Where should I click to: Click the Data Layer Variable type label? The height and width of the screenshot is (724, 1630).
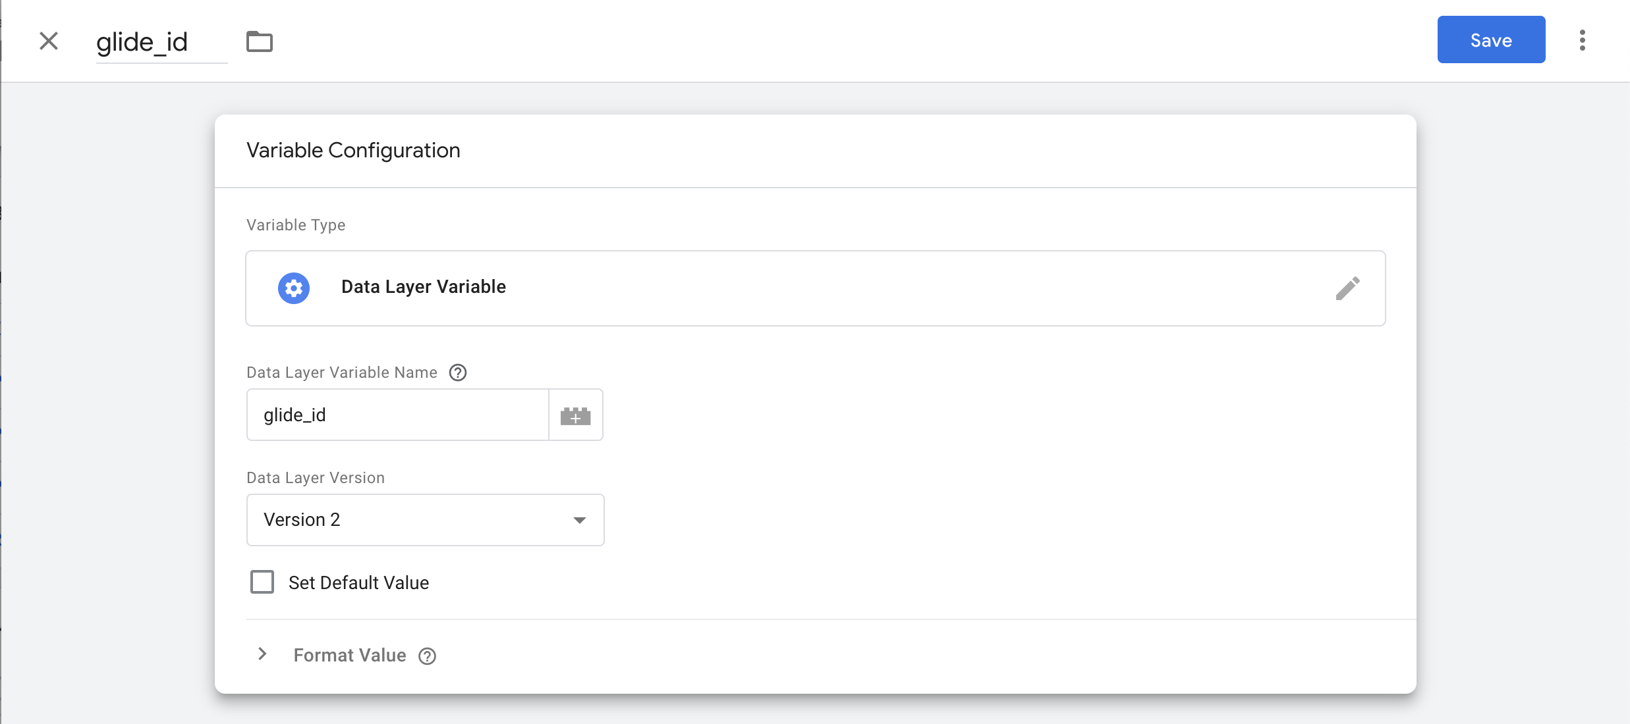pos(424,287)
